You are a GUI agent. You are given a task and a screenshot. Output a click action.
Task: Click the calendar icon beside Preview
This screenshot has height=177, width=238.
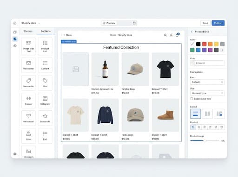134,23
